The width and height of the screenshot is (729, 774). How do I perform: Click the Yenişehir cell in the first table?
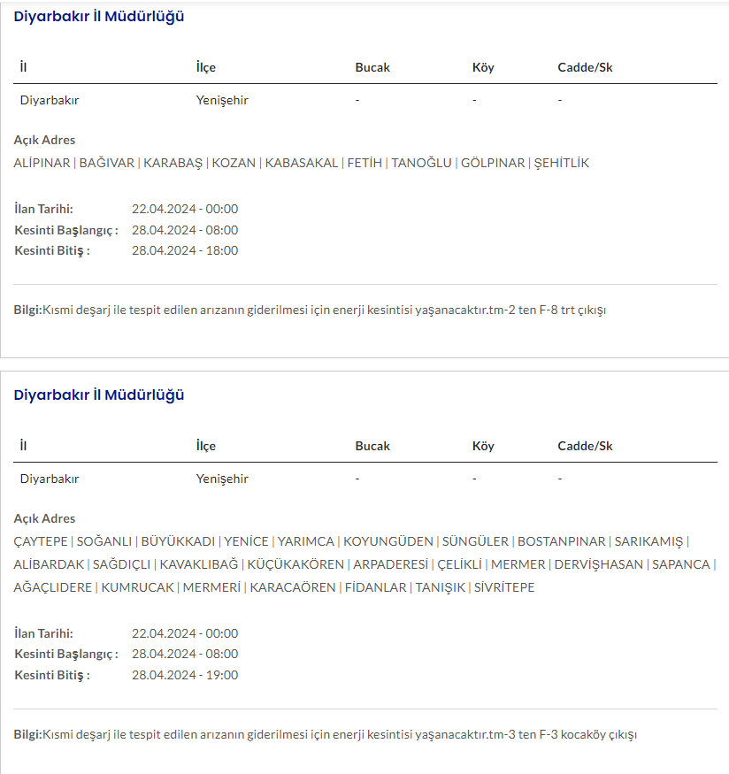(x=222, y=100)
